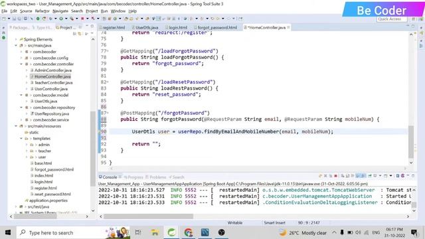Toggle show console on standard output
425x239 pixels.
(x=358, y=176)
